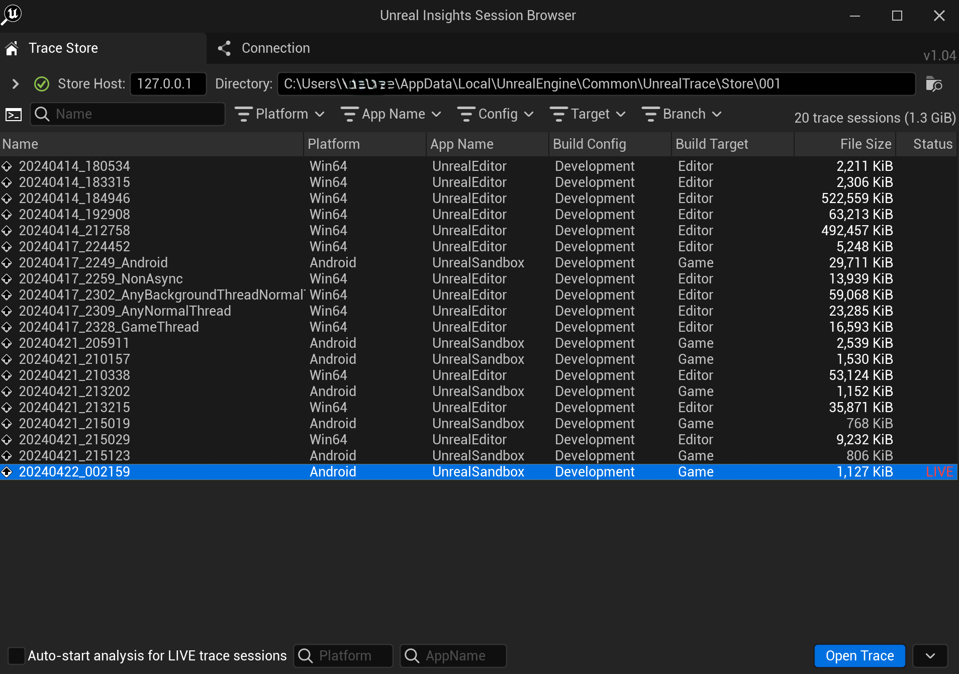Select trace session 20240421_215123
This screenshot has width=959, height=674.
pos(478,456)
